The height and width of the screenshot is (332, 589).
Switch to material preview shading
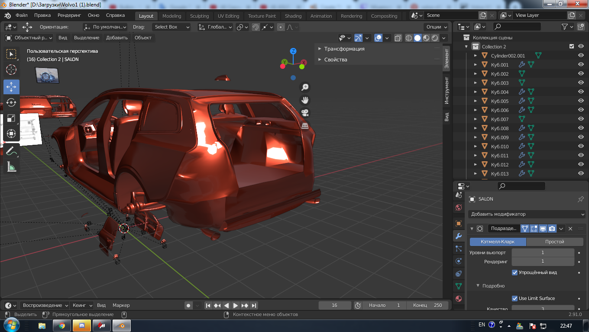[426, 38]
